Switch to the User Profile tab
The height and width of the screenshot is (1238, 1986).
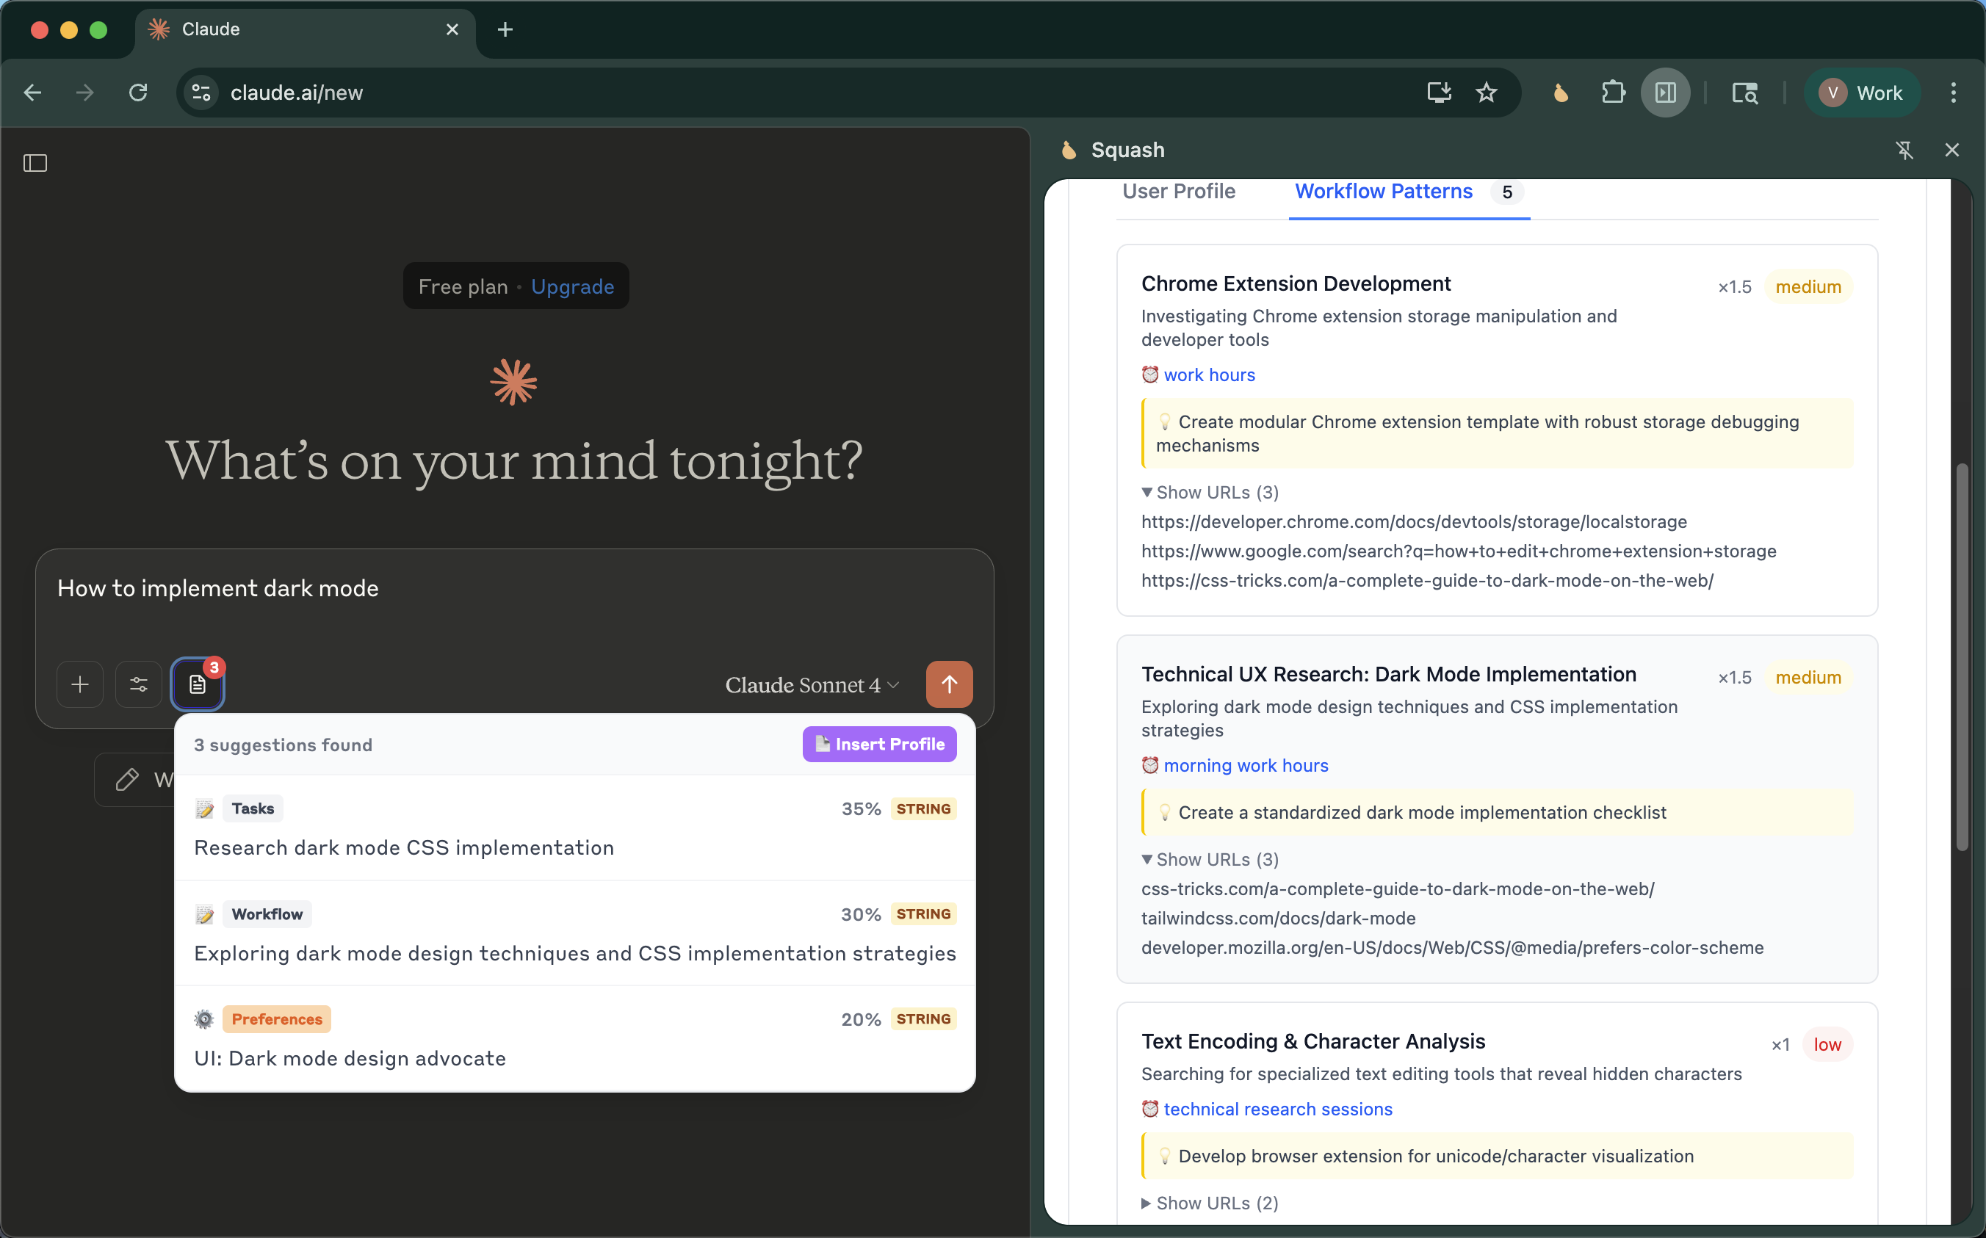(1177, 192)
